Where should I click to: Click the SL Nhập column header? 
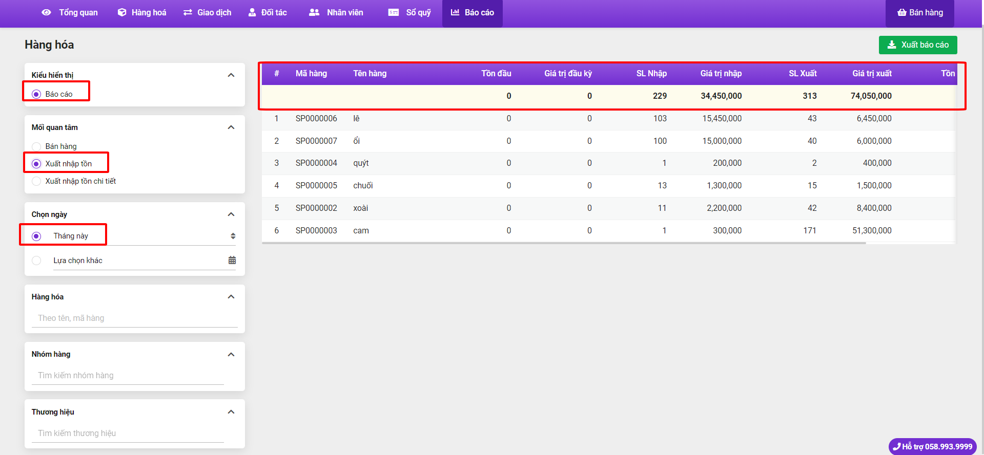coord(651,74)
